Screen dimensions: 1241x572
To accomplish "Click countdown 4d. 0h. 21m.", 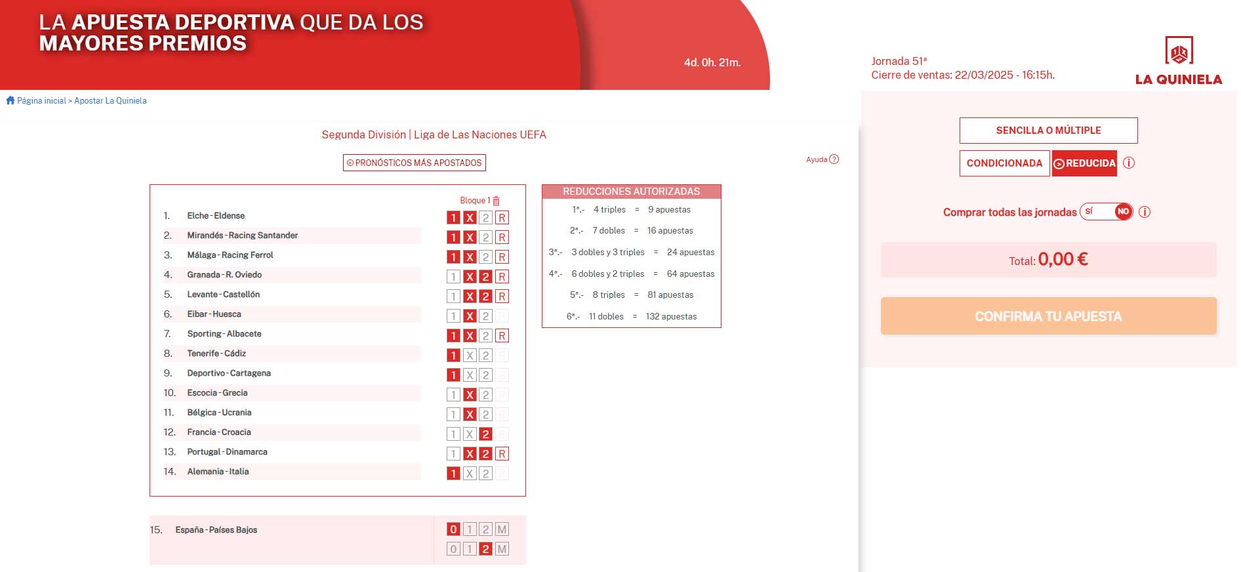I will (712, 62).
